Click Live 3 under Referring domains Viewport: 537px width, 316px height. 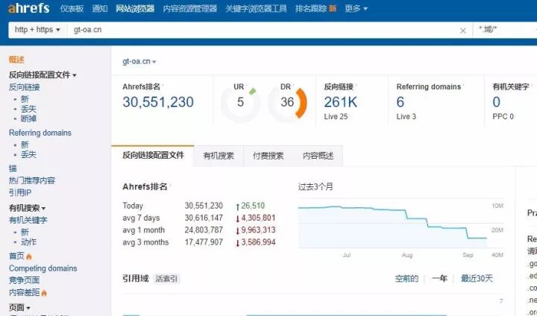click(x=406, y=117)
